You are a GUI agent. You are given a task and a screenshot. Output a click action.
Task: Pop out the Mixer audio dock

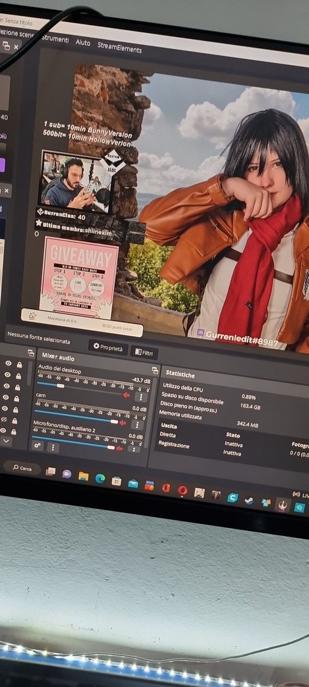pos(155,370)
